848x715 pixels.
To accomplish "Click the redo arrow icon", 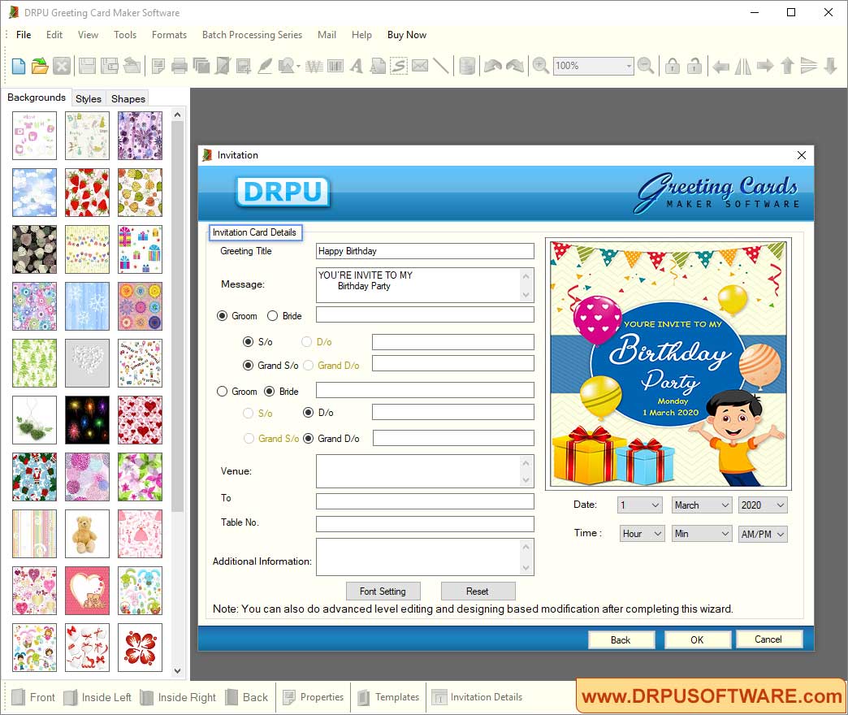I will click(515, 66).
